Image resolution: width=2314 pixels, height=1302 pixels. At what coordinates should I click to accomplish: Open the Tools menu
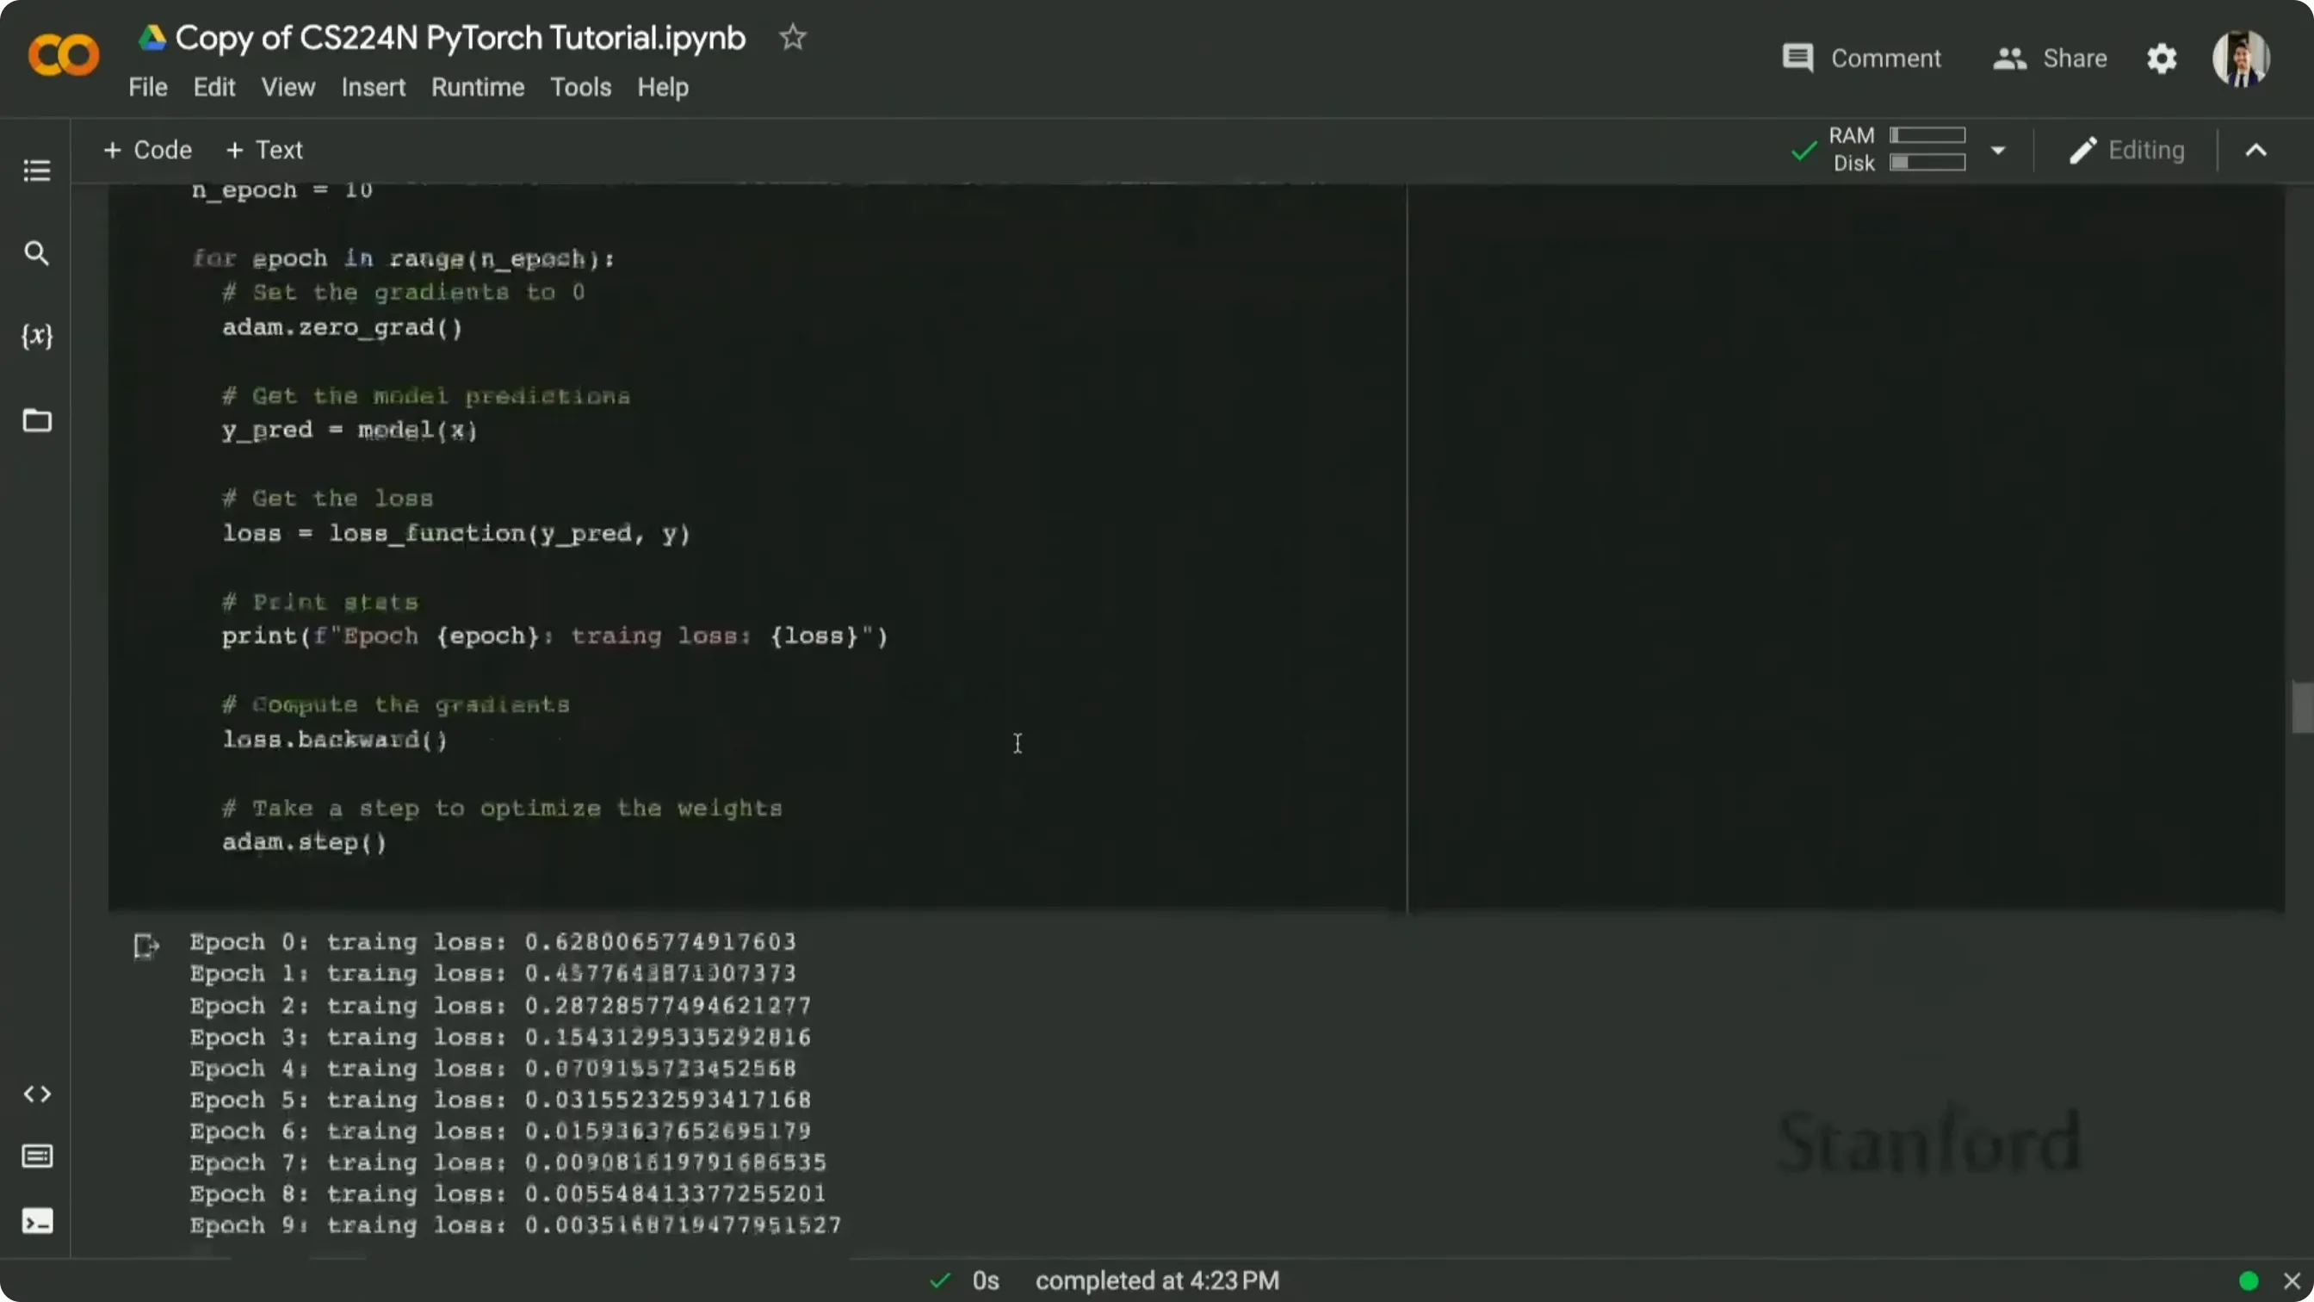pyautogui.click(x=580, y=87)
